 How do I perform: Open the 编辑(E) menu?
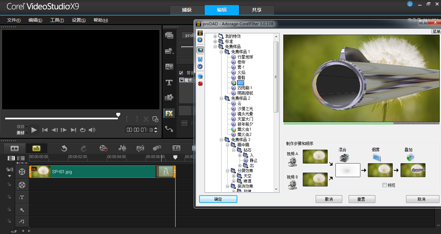35,20
